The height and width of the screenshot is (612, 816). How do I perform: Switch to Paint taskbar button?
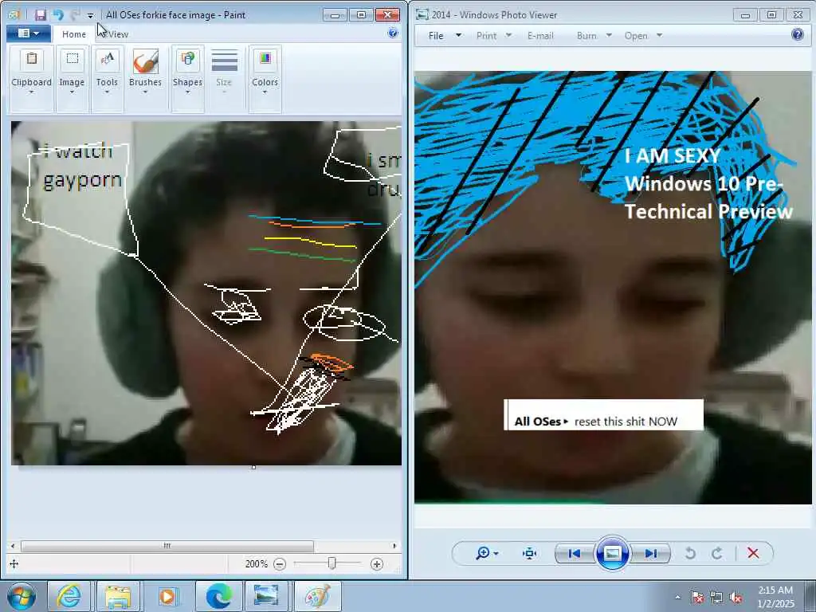point(317,596)
